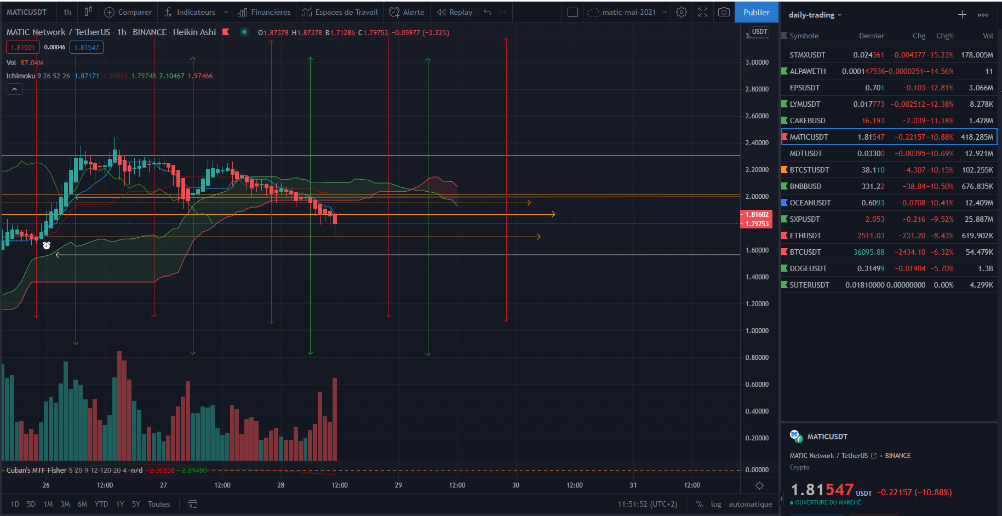
Task: Select the 1M time range
Action: [48, 504]
